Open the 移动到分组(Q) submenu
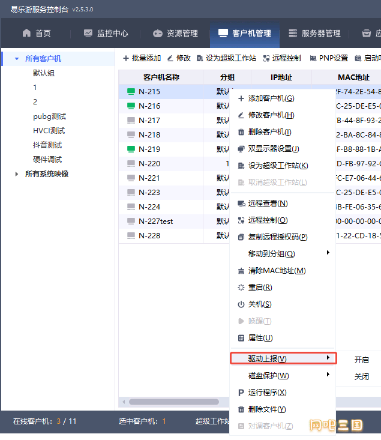This screenshot has height=440, width=381. click(x=283, y=254)
